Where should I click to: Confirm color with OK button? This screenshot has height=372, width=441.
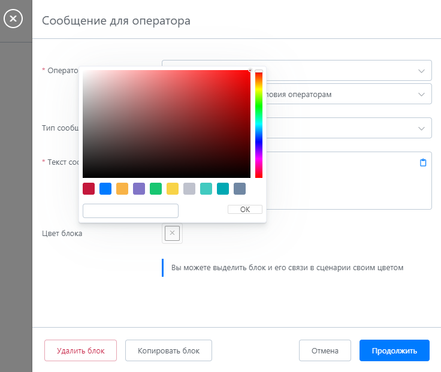point(244,210)
